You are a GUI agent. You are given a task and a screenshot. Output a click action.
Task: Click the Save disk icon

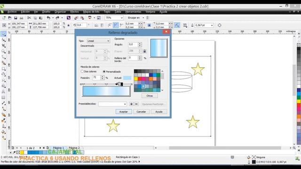click(x=16, y=18)
